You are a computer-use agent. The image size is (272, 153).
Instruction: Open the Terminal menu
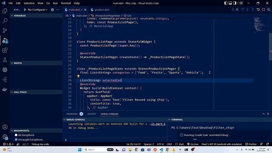[x=66, y=3]
